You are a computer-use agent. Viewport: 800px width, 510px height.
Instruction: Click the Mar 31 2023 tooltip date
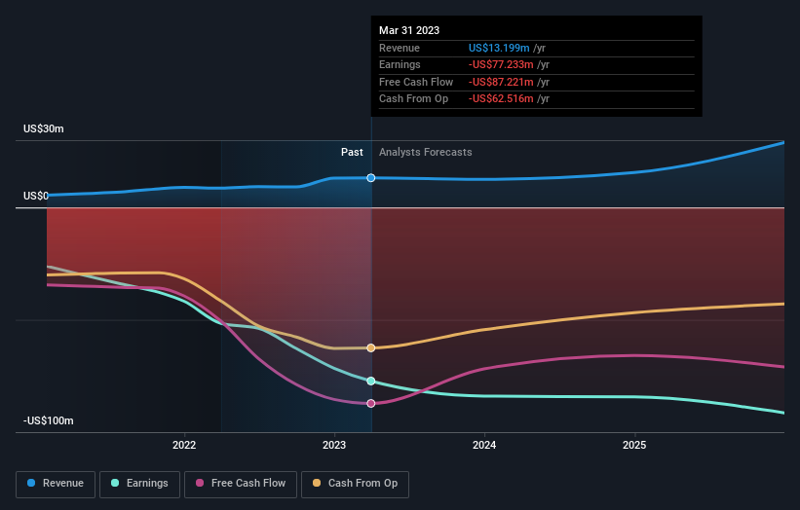click(409, 30)
